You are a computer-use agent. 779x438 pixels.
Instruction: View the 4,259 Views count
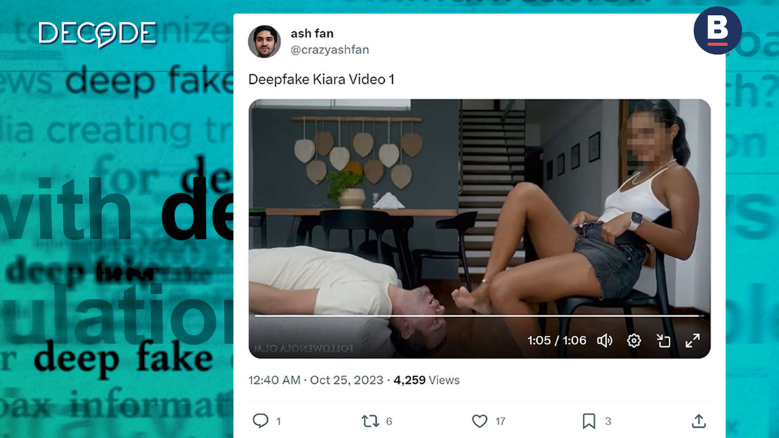(x=426, y=380)
